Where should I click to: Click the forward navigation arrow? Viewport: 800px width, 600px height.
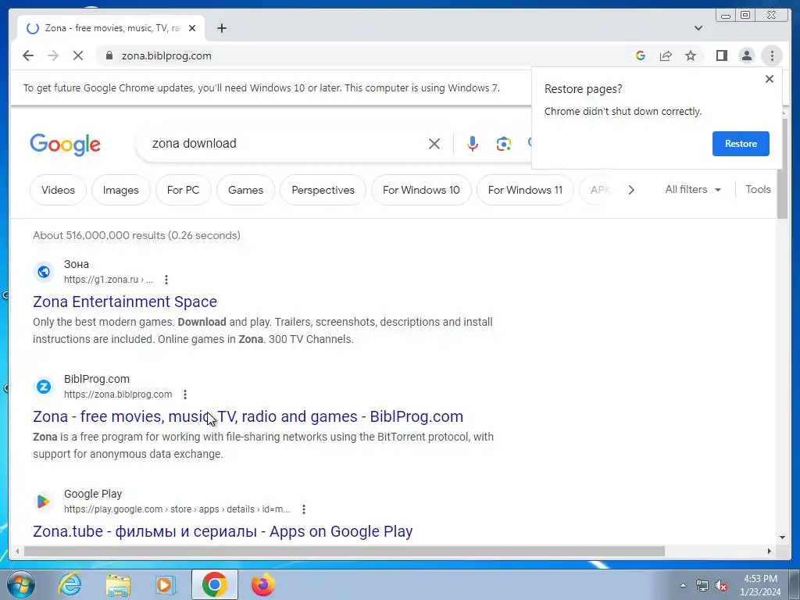click(53, 55)
